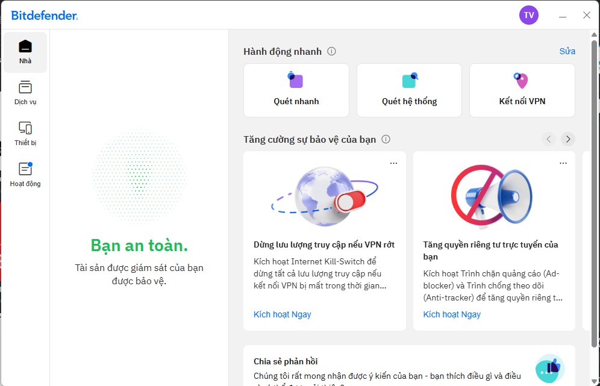Viewport: 600px width, 386px height.
Task: Show info icon beside Tăng cường sự bảo vệ
Action: pyautogui.click(x=386, y=139)
